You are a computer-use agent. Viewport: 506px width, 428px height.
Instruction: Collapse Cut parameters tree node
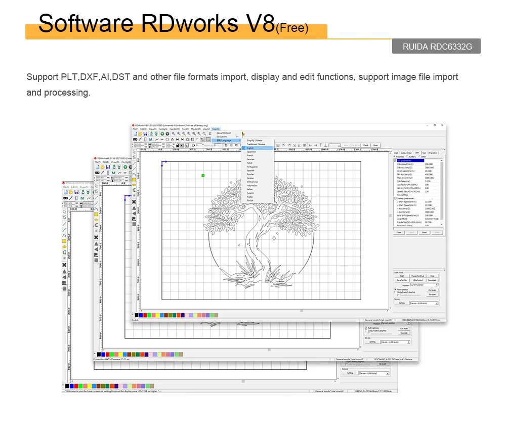click(x=395, y=160)
